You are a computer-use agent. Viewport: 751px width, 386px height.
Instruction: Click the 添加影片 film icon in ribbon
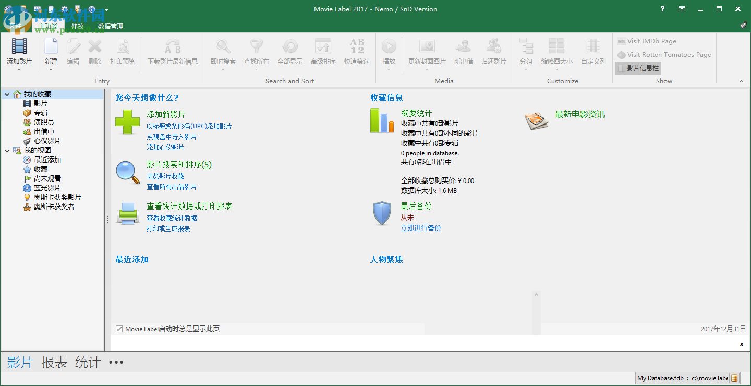(x=19, y=46)
